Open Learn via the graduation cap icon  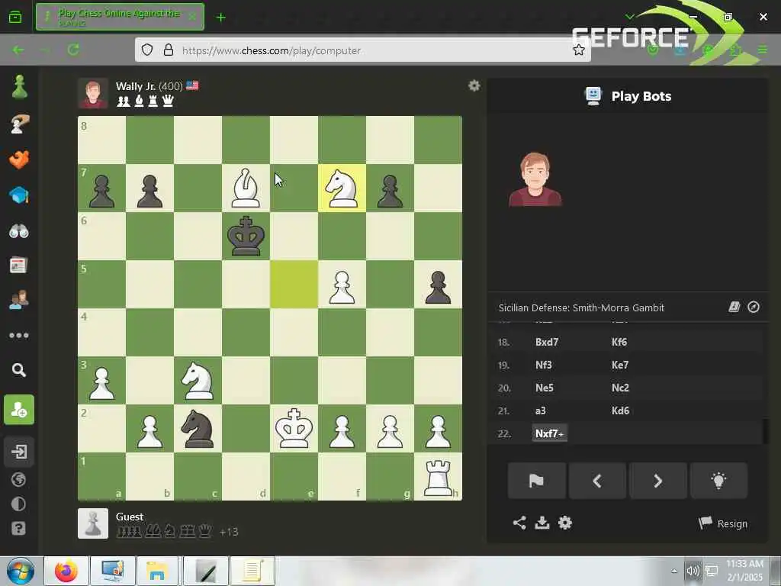coord(19,195)
